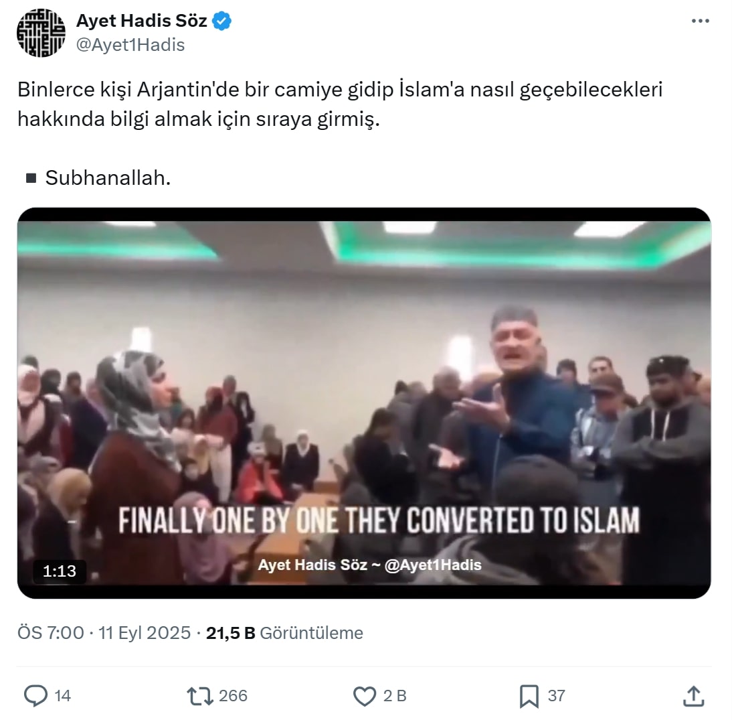Open the ÖS 7:00 · 11 Eyl 2025 timestamp
The image size is (732, 720).
[104, 633]
